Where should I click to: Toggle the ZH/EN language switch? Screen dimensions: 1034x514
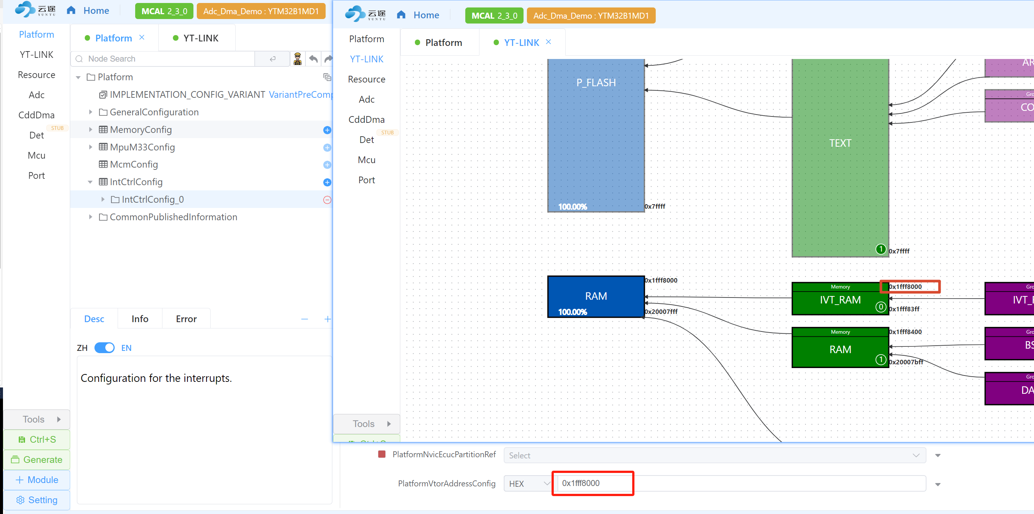[x=104, y=348]
